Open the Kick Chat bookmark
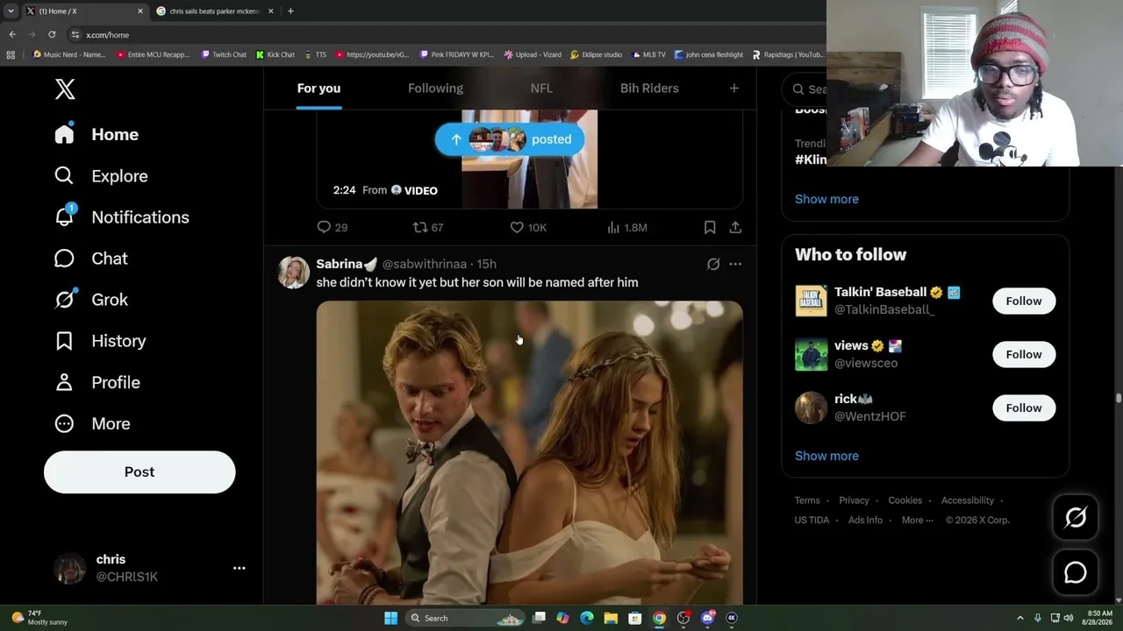Image resolution: width=1123 pixels, height=631 pixels. tap(275, 54)
